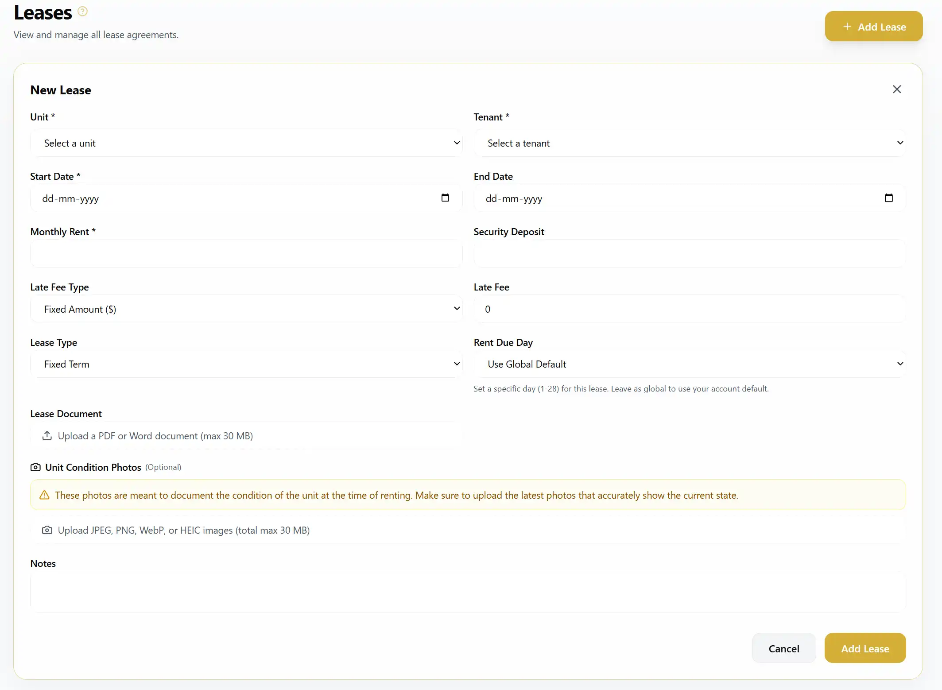942x690 pixels.
Task: Click the upload icon in Lease Document area
Action: click(x=47, y=435)
